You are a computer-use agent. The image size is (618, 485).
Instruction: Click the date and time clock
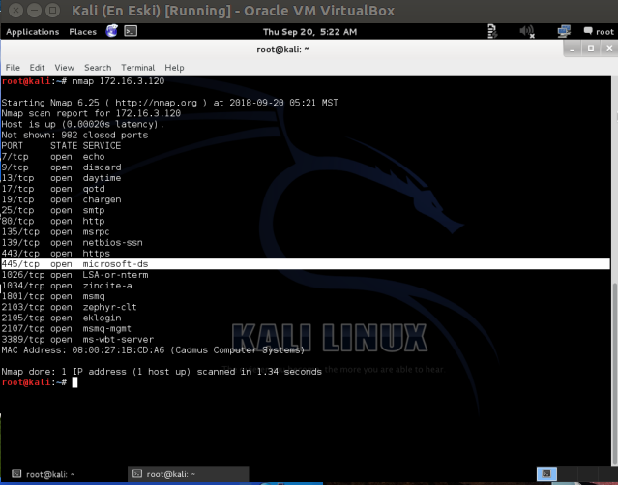click(309, 32)
